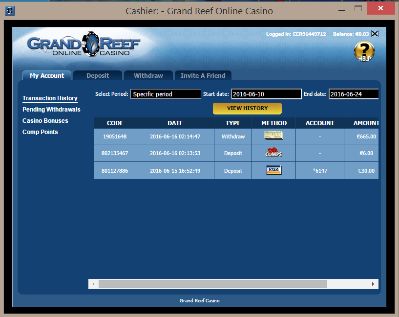Click date 2016-06-16 02:14:47

tap(175, 136)
